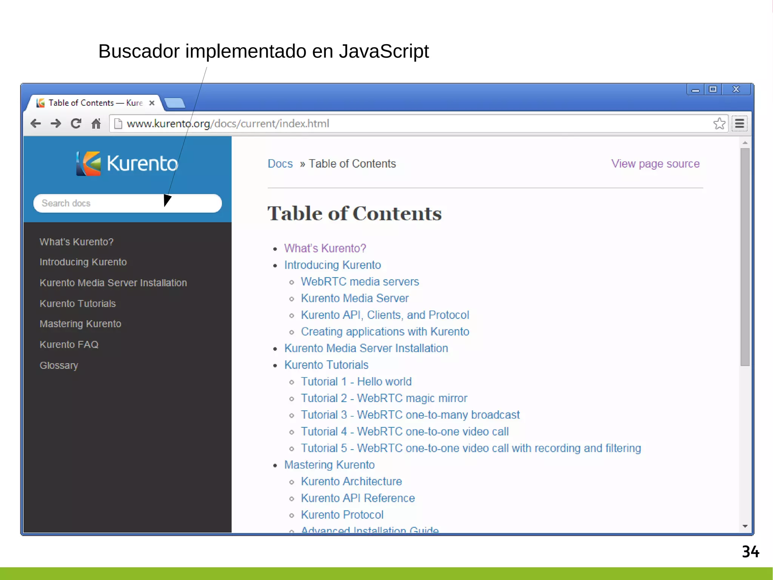Open a new tab with the blank tab button
773x580 pixels.
click(x=175, y=103)
